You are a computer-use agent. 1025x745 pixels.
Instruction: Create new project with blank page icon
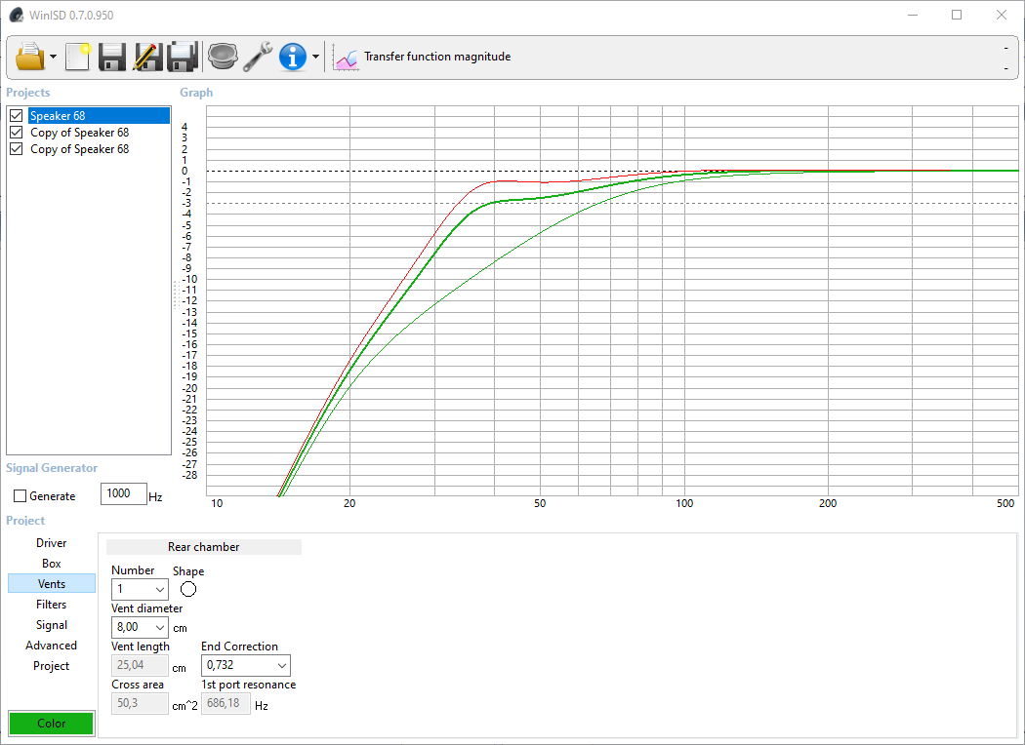point(77,57)
